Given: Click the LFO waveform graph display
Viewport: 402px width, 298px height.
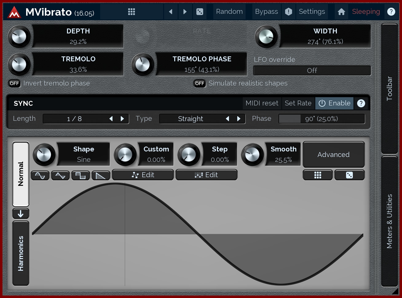Looking at the screenshot, I should point(198,234).
